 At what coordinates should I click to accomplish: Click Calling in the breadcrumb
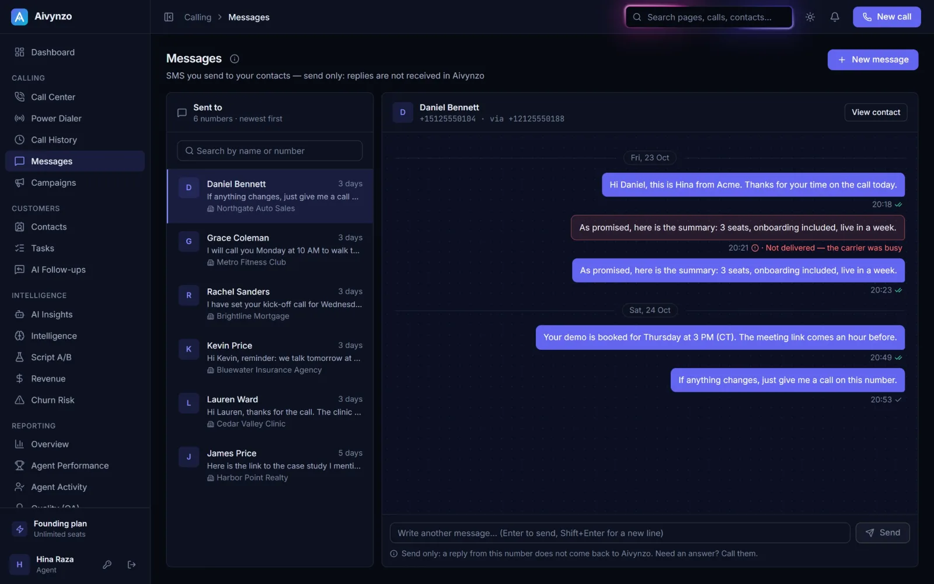(x=198, y=18)
